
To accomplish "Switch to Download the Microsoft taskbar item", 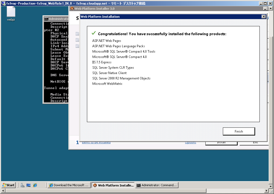I will tap(69, 185).
